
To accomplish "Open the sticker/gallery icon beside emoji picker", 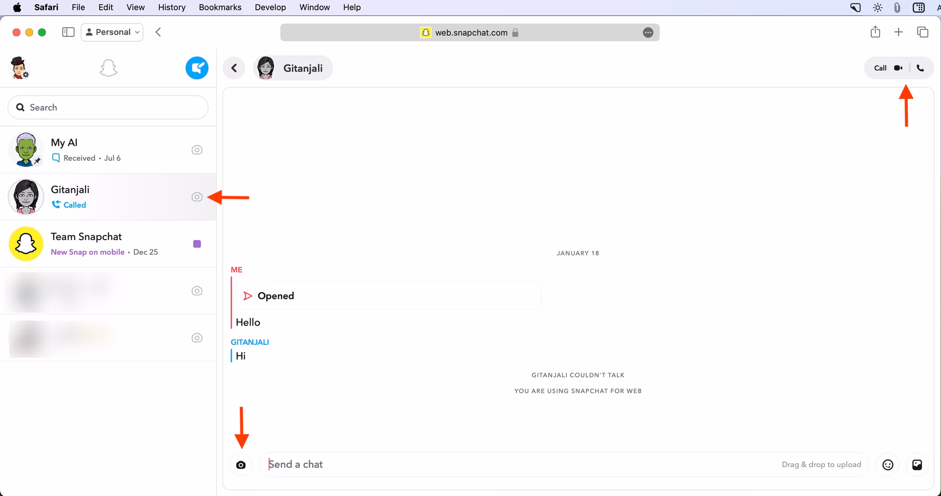I will (917, 464).
